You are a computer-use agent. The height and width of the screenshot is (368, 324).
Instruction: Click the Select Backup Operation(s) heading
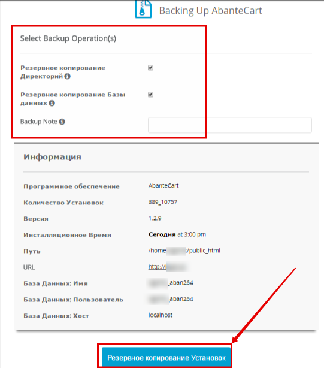(68, 38)
